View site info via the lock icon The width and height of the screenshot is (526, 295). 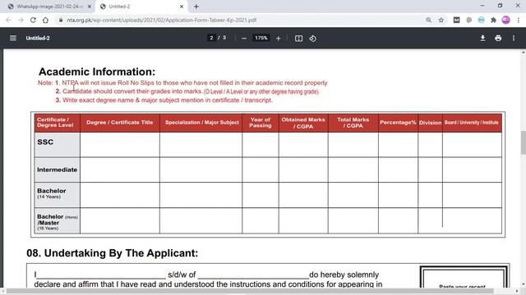(61, 20)
